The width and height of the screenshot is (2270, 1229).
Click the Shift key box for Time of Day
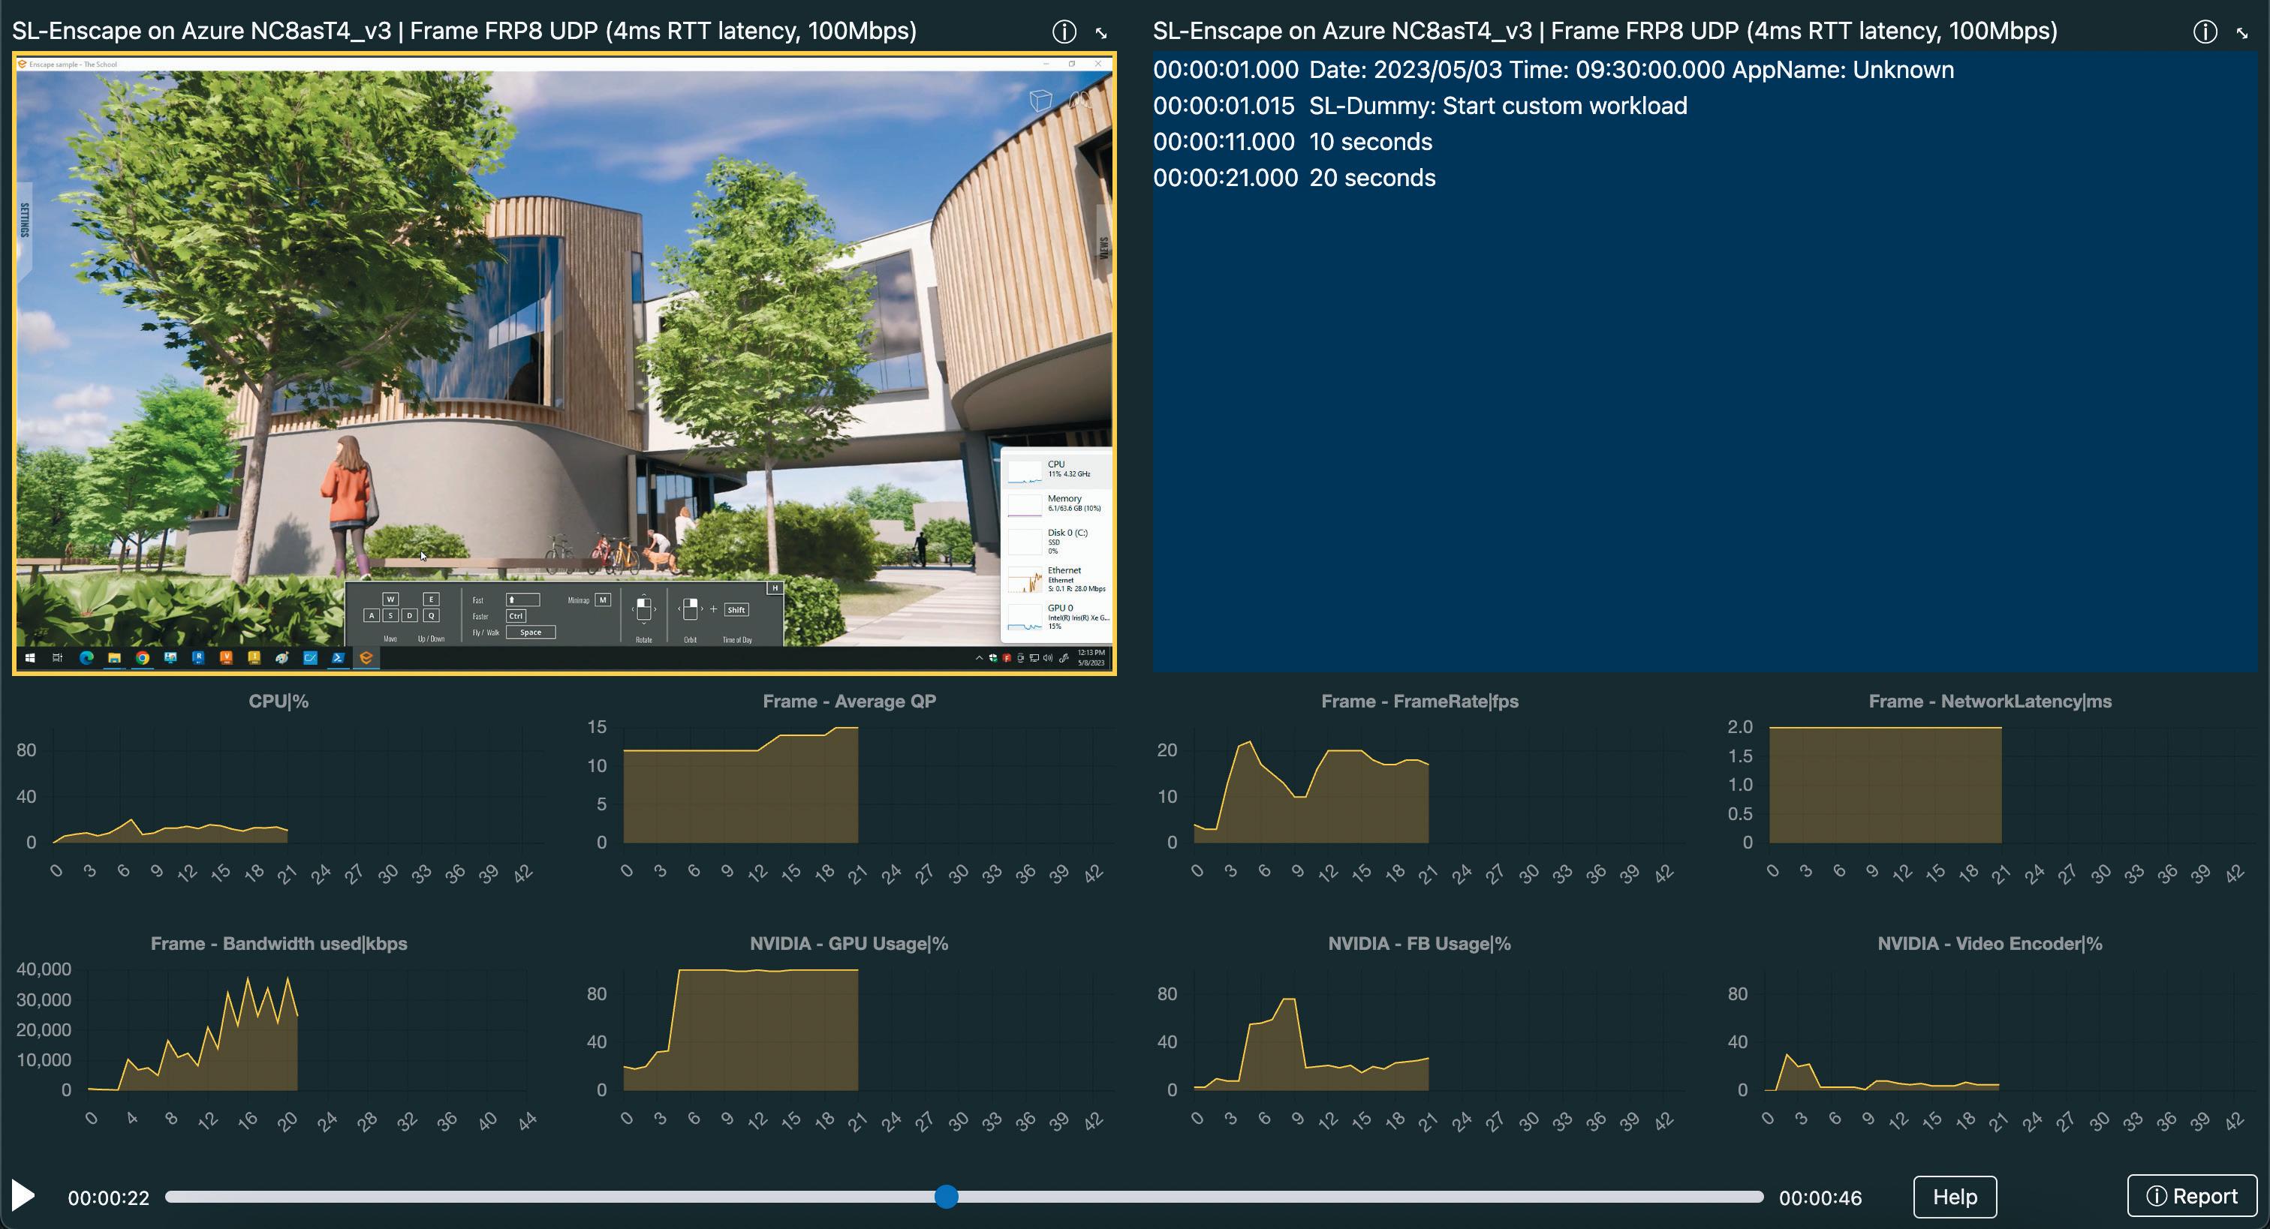tap(736, 610)
